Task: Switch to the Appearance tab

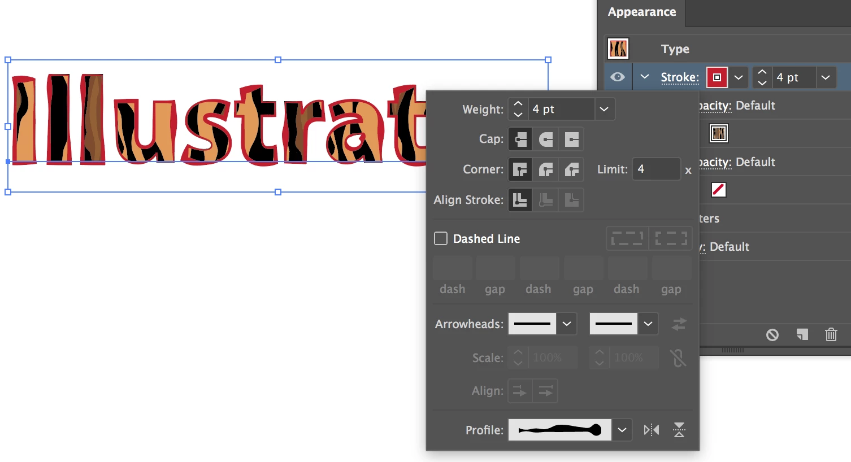Action: click(641, 12)
